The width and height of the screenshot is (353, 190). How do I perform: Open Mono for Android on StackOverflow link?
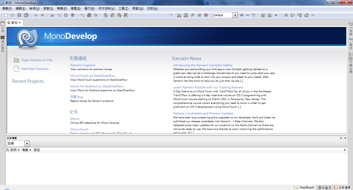97,86
